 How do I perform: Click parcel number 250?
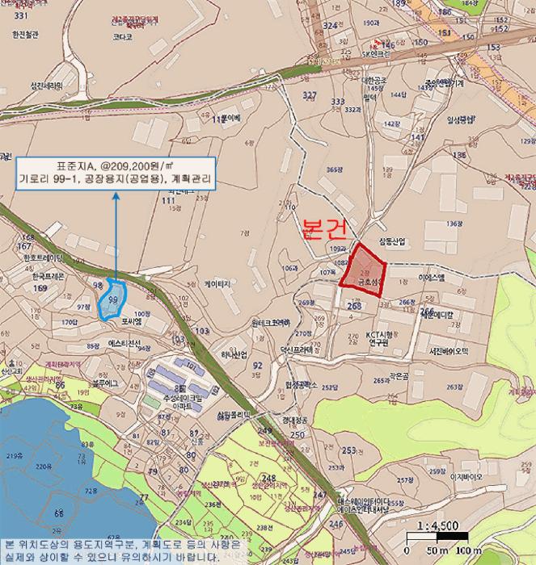[x=298, y=435]
